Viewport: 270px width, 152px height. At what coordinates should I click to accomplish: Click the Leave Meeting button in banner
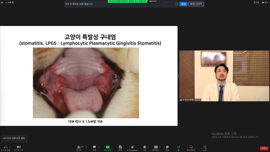point(196,4)
